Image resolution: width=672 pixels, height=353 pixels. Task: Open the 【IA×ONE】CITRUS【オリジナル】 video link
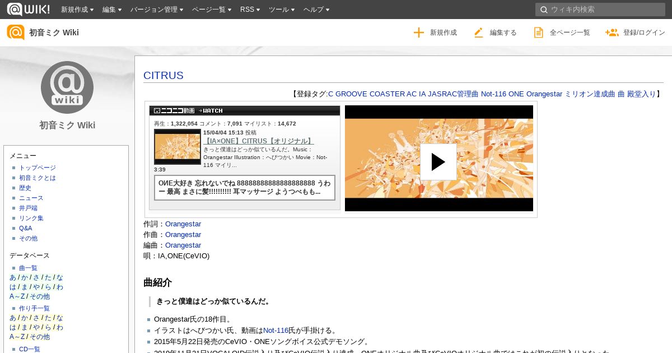pyautogui.click(x=258, y=141)
